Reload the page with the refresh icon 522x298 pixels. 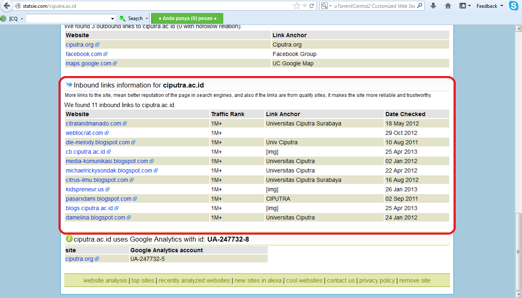coord(312,6)
